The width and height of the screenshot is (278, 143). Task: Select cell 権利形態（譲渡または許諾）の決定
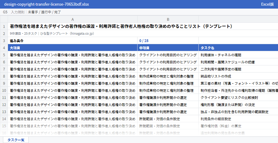tap(238, 105)
